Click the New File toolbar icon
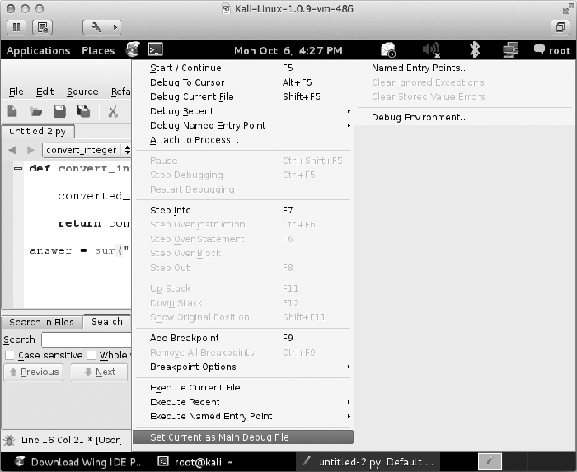This screenshot has height=472, width=577. pyautogui.click(x=13, y=111)
